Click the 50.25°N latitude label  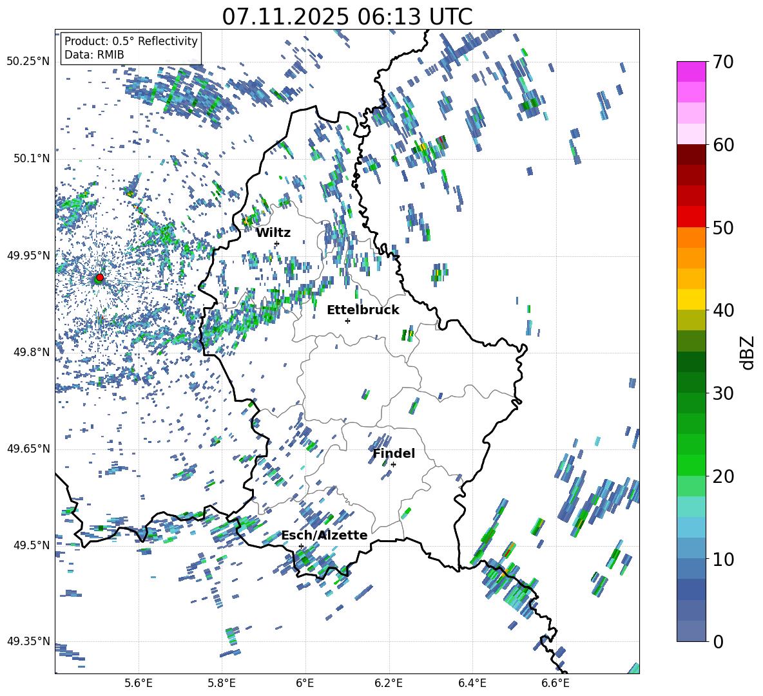[28, 62]
